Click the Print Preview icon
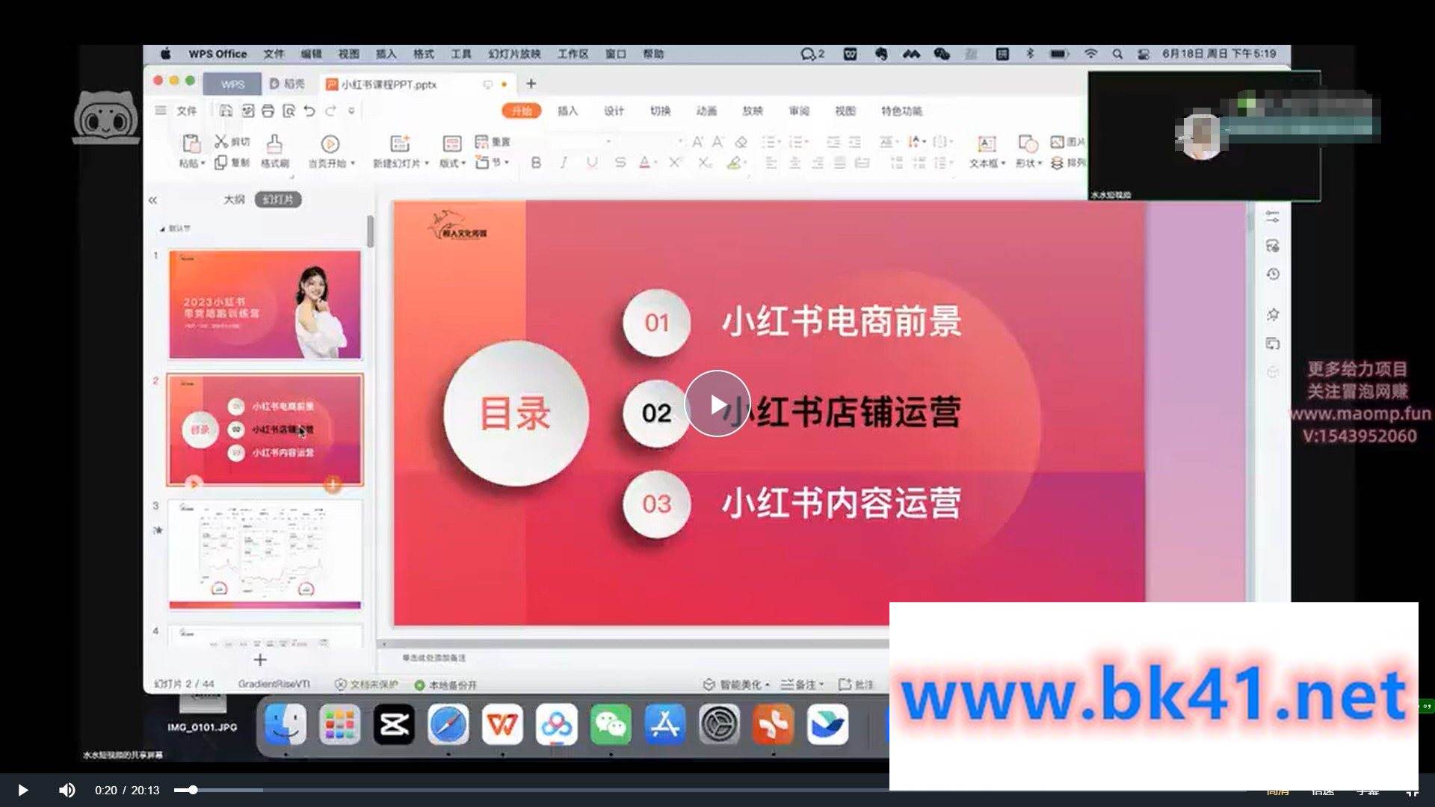 288,111
